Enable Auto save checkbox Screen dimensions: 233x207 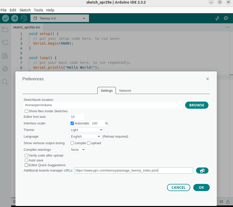[x=27, y=160]
